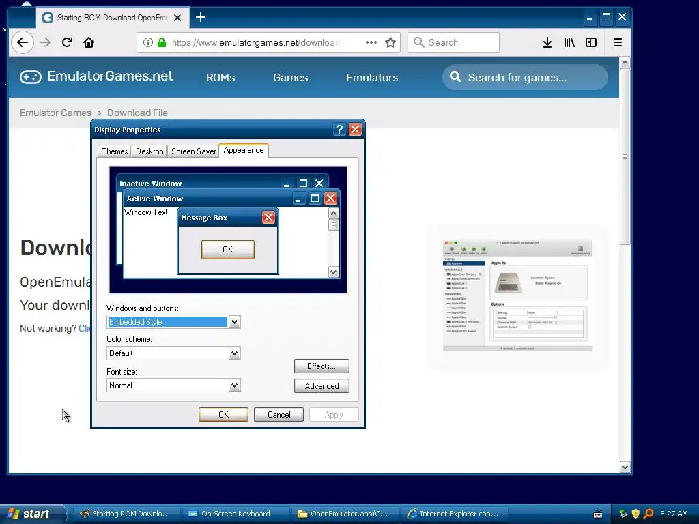Click the preview window scroll up arrow
This screenshot has height=524, width=699.
[333, 214]
